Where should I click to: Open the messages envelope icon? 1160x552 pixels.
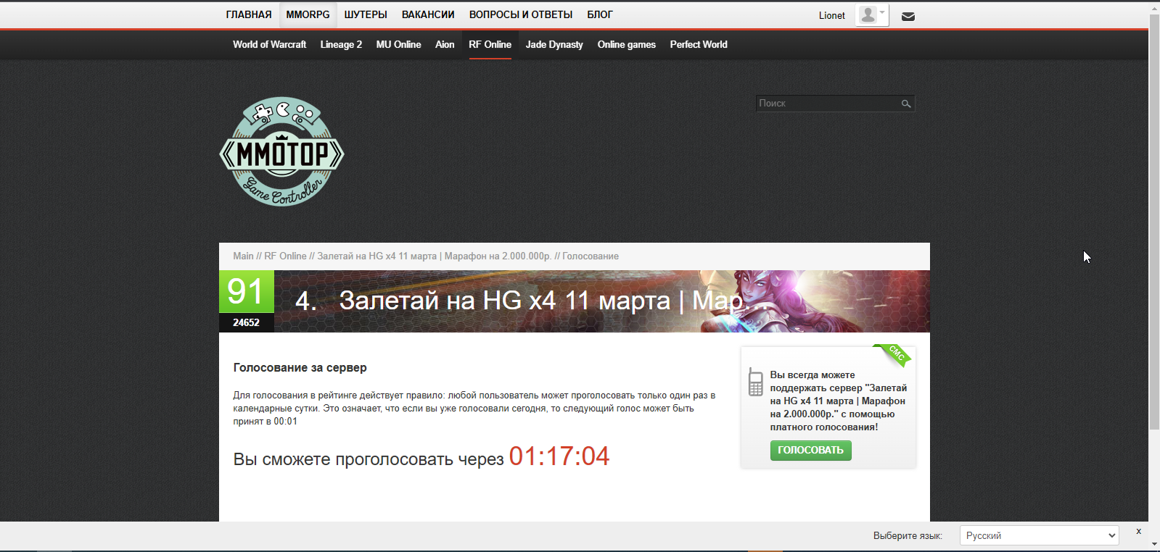(x=908, y=16)
